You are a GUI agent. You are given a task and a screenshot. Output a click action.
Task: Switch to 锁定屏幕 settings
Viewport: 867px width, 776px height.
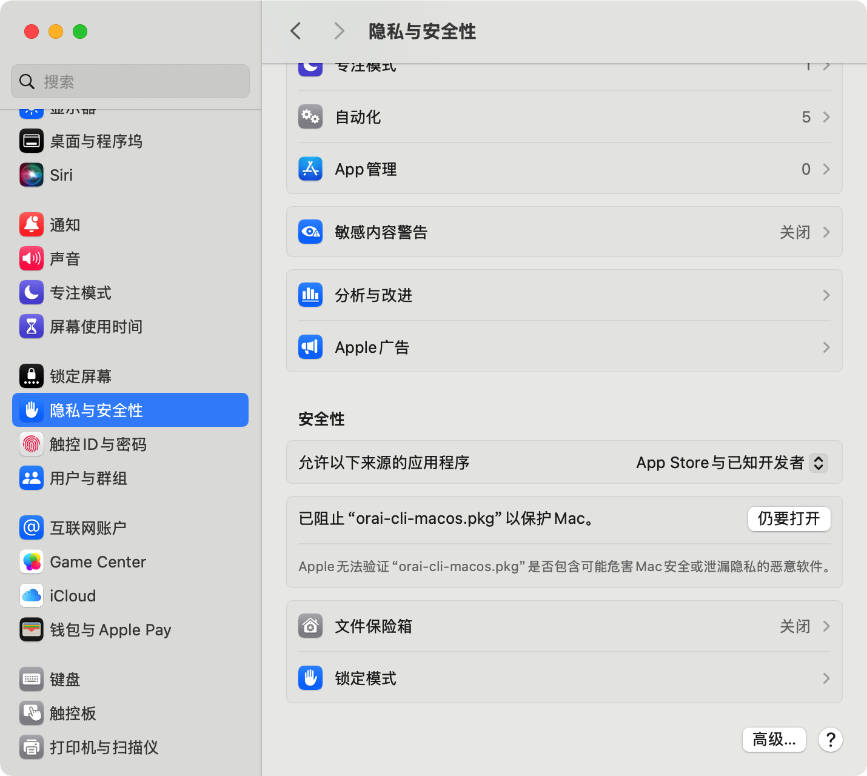point(81,376)
